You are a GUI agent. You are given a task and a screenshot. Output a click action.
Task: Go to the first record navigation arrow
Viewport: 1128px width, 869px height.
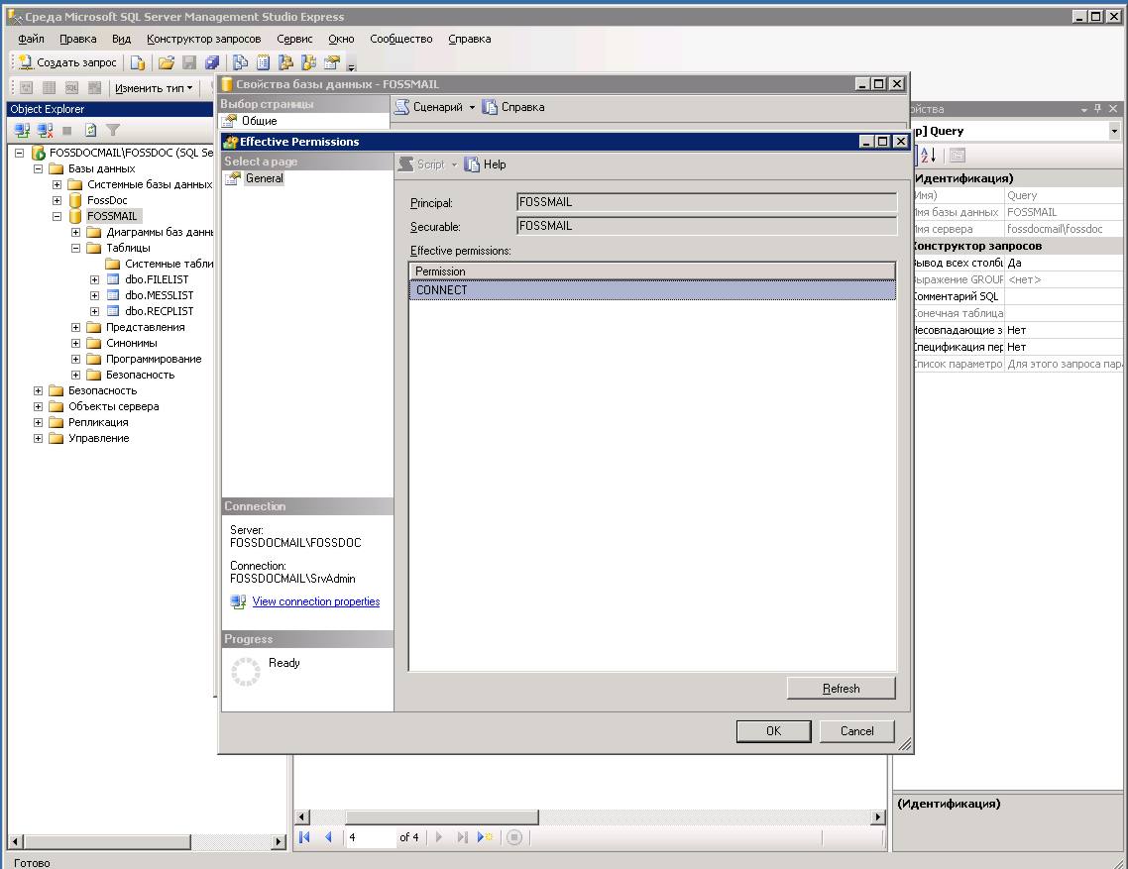(x=306, y=837)
